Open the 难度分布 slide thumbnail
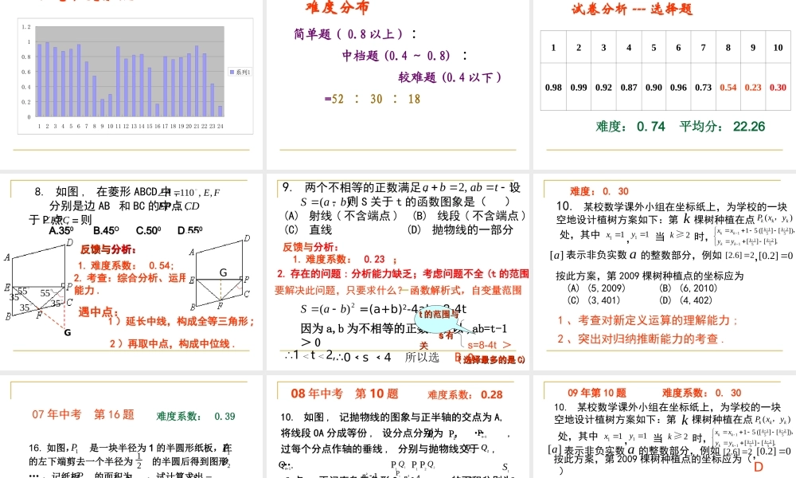The width and height of the screenshot is (796, 478). [398, 84]
